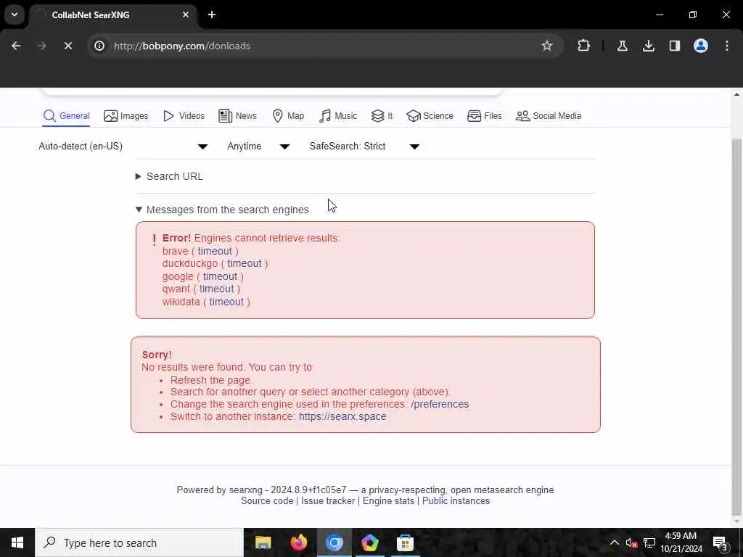Open the Anytime time range dropdown

click(258, 147)
